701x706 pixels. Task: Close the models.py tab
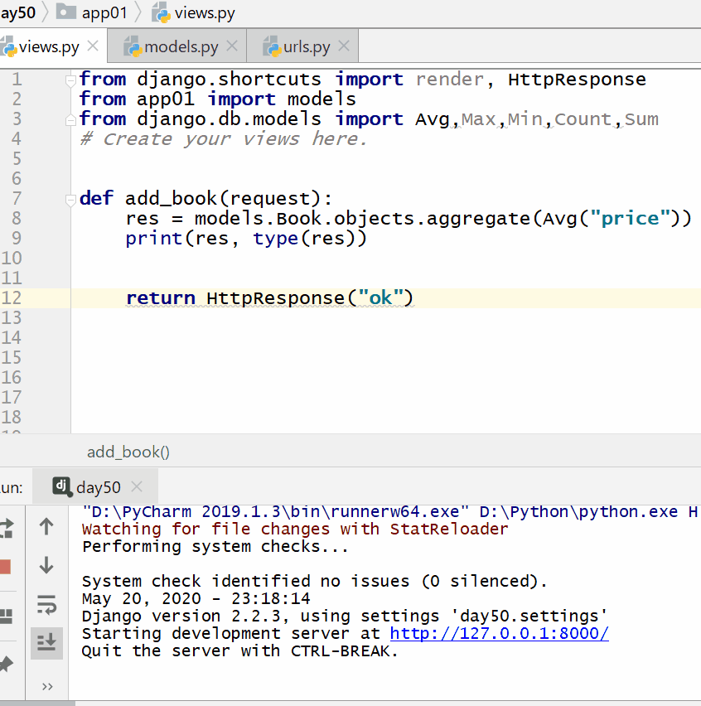click(232, 46)
